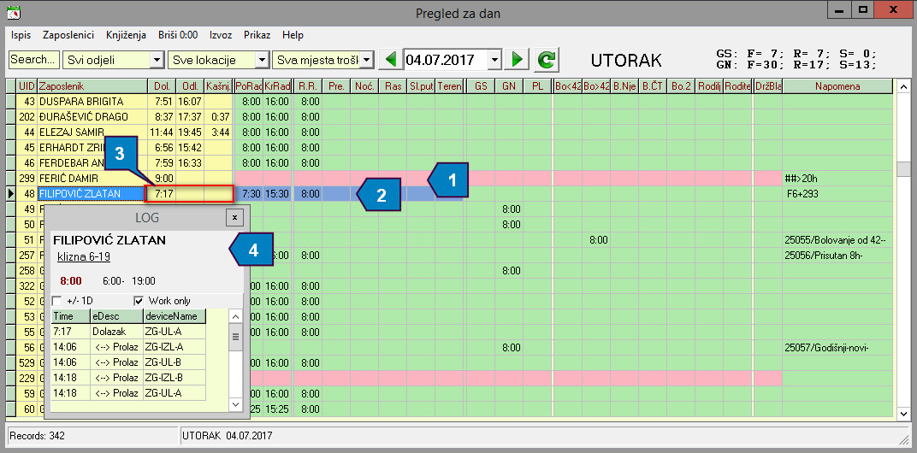Click note 25057/Godišnji-novi-
Screen dimensions: 917x453
[x=827, y=347]
